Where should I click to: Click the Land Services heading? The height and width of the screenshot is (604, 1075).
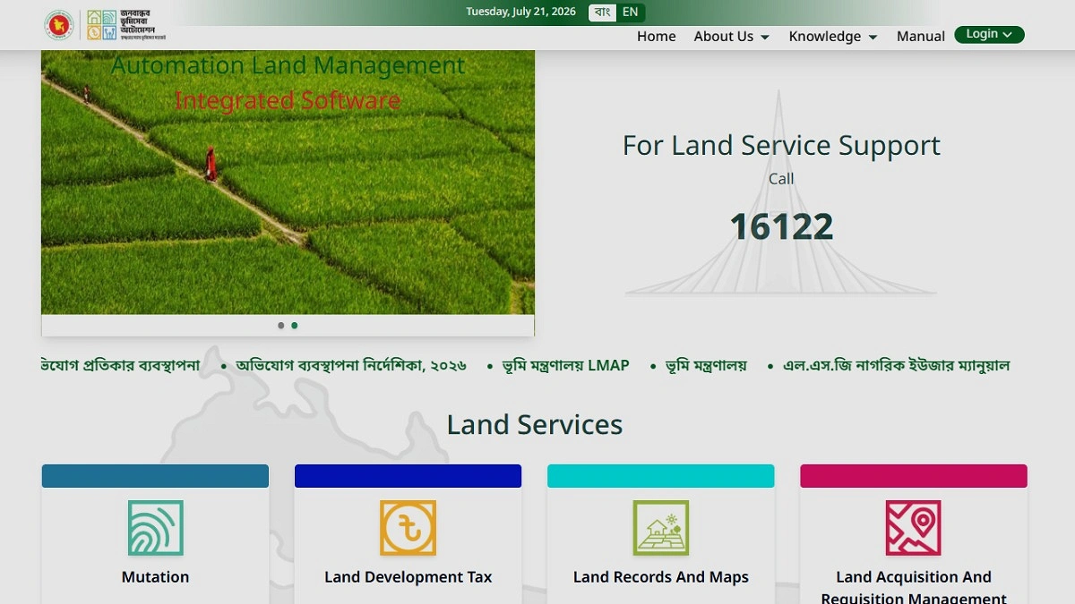click(x=535, y=424)
